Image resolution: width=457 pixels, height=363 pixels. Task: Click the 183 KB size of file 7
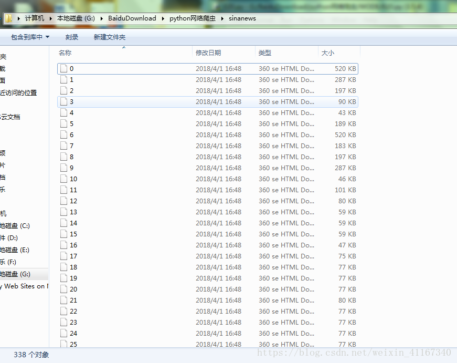345,146
